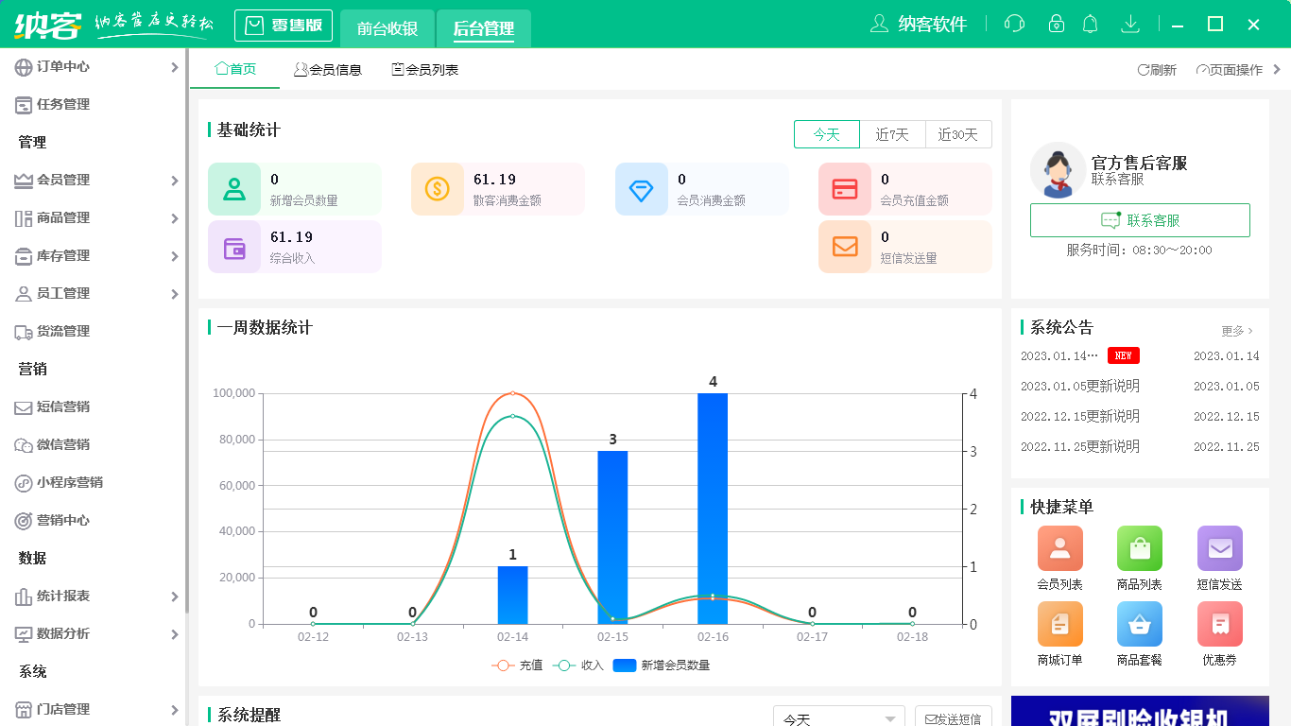1291x726 pixels.
Task: 打开顶部标题栏的客服耳机图标
Action: coord(1014,24)
